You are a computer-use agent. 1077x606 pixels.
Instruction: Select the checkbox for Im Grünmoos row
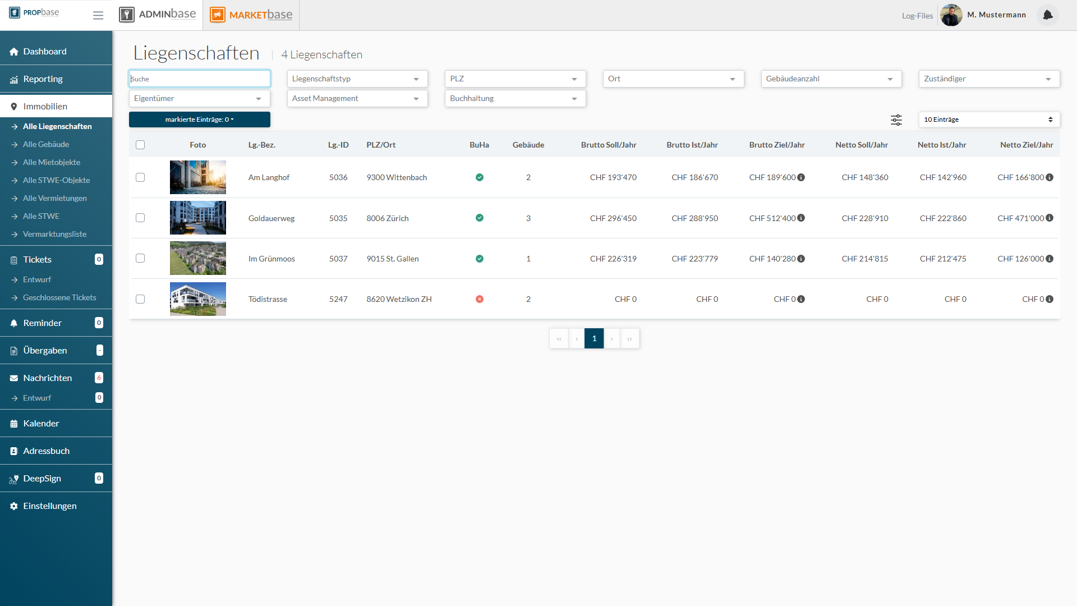click(x=140, y=258)
